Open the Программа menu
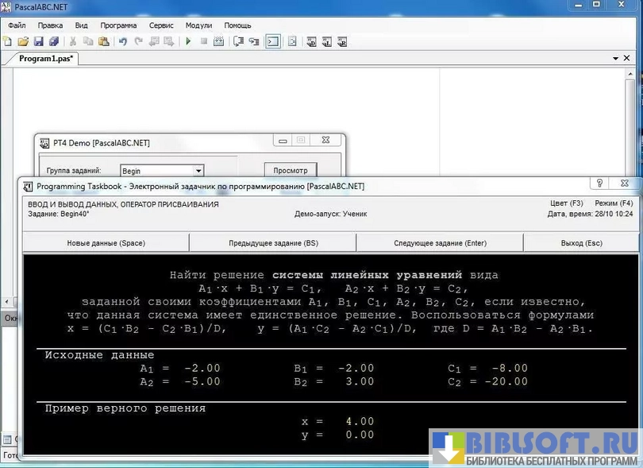The image size is (643, 468). [x=118, y=25]
